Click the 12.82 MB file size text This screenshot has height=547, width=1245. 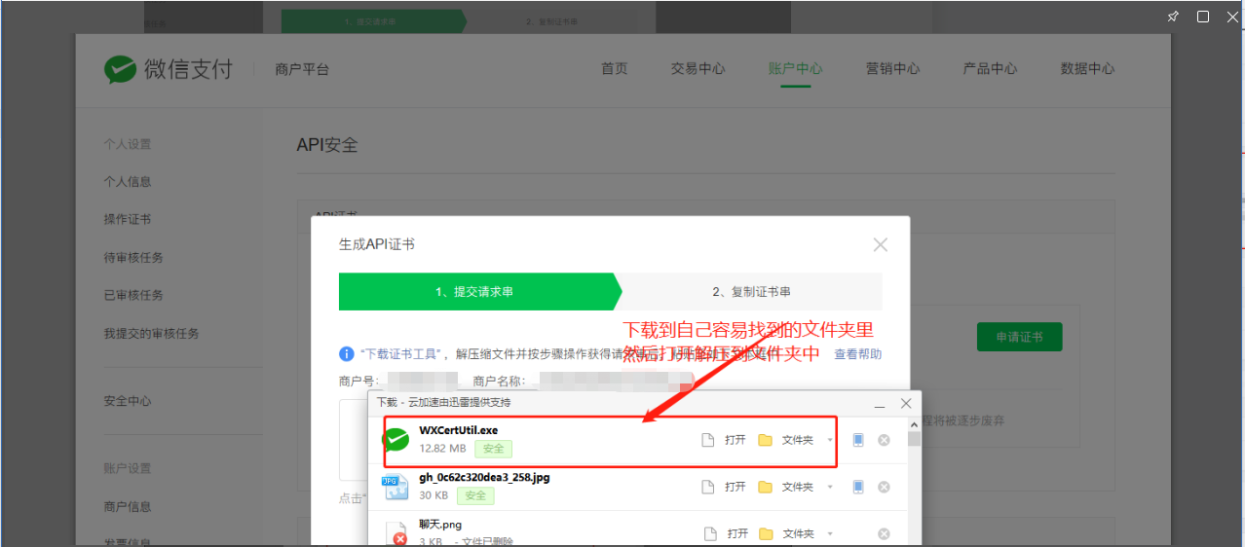pos(442,449)
